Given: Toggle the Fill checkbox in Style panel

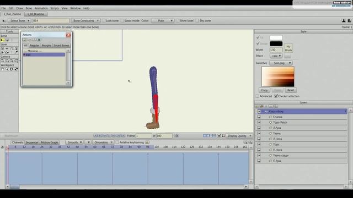Looking at the screenshot, I should [x=258, y=37].
